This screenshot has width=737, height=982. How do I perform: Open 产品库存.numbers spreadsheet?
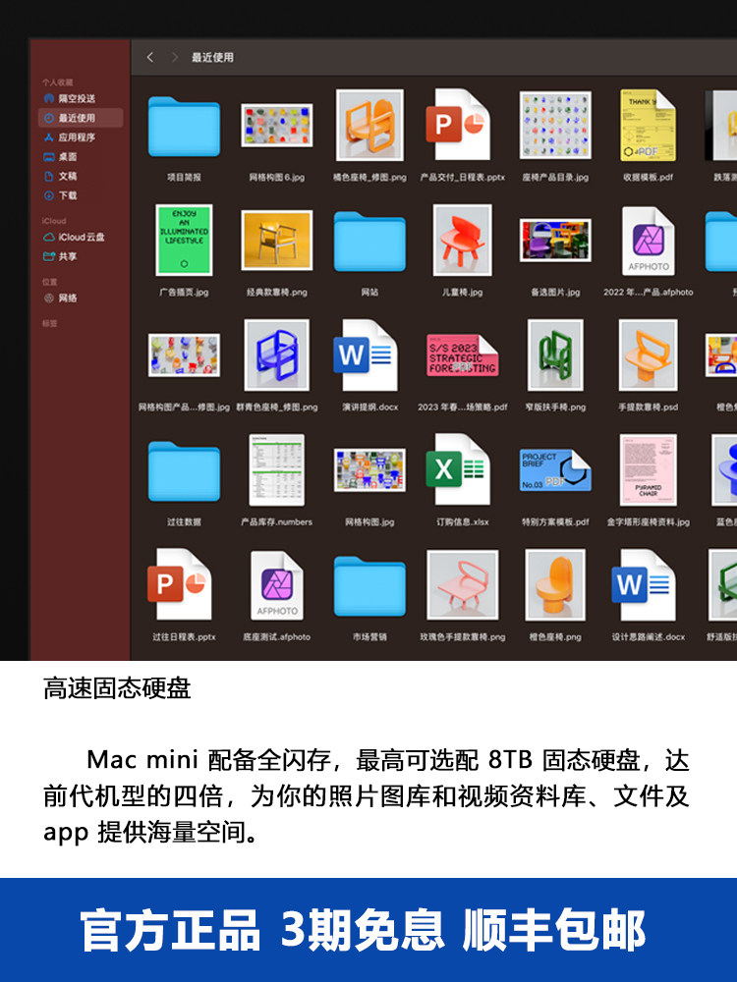[276, 469]
